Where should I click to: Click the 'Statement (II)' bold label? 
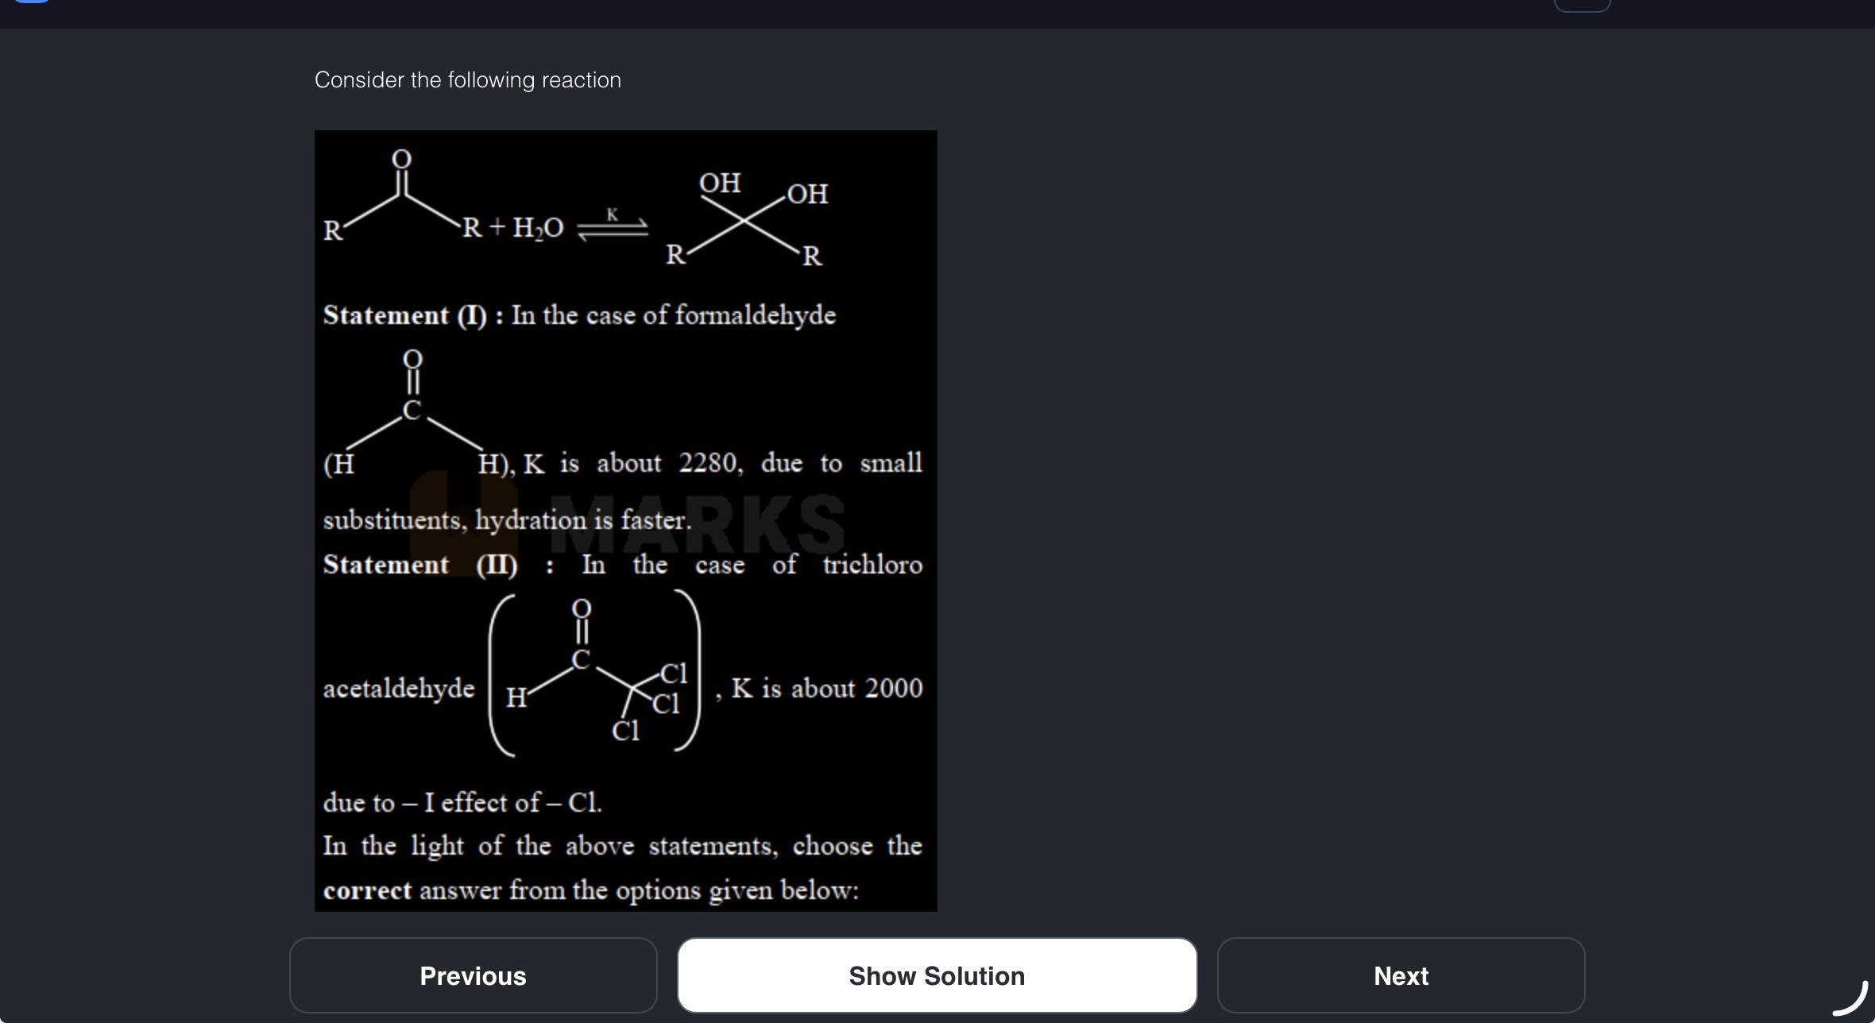(420, 565)
